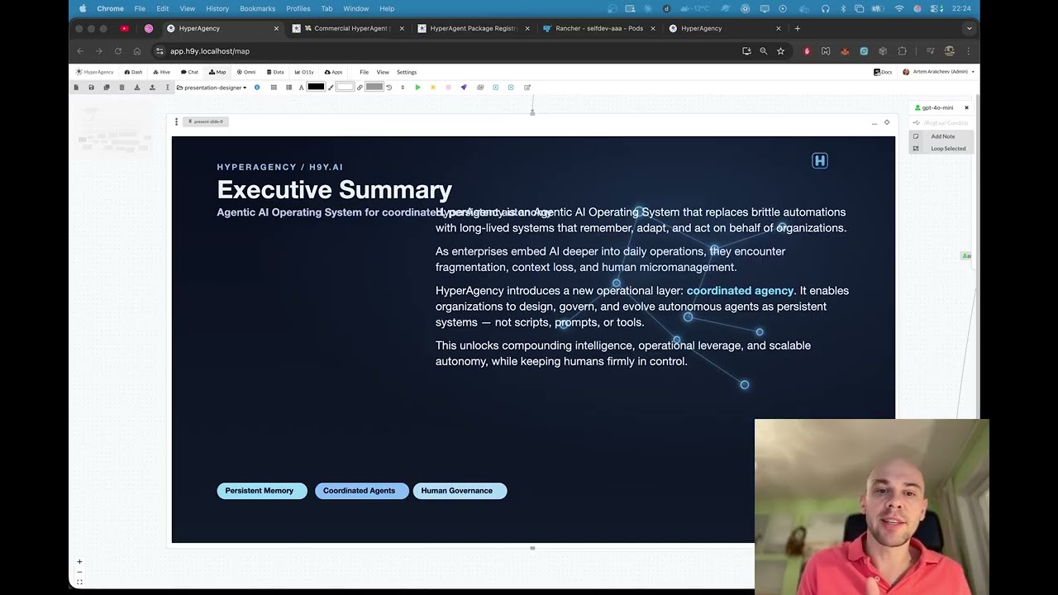1058x595 pixels.
Task: Open Chrome tab list chevron
Action: (969, 28)
